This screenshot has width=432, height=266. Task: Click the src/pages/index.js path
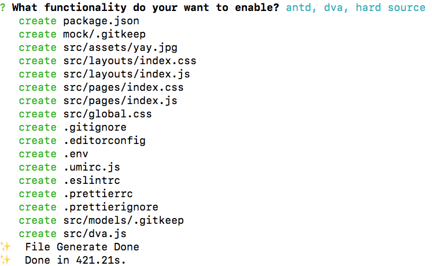[120, 101]
